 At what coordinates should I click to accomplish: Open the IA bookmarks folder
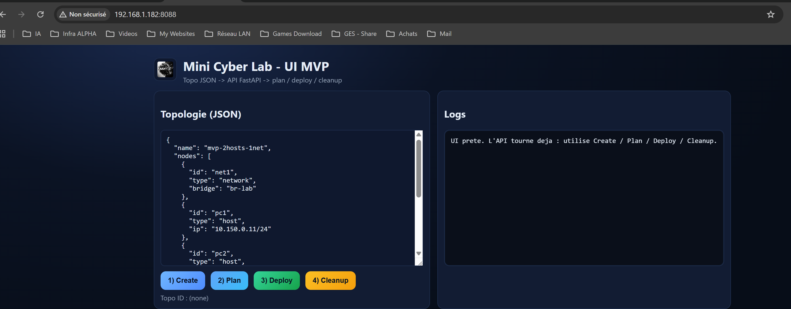[32, 34]
